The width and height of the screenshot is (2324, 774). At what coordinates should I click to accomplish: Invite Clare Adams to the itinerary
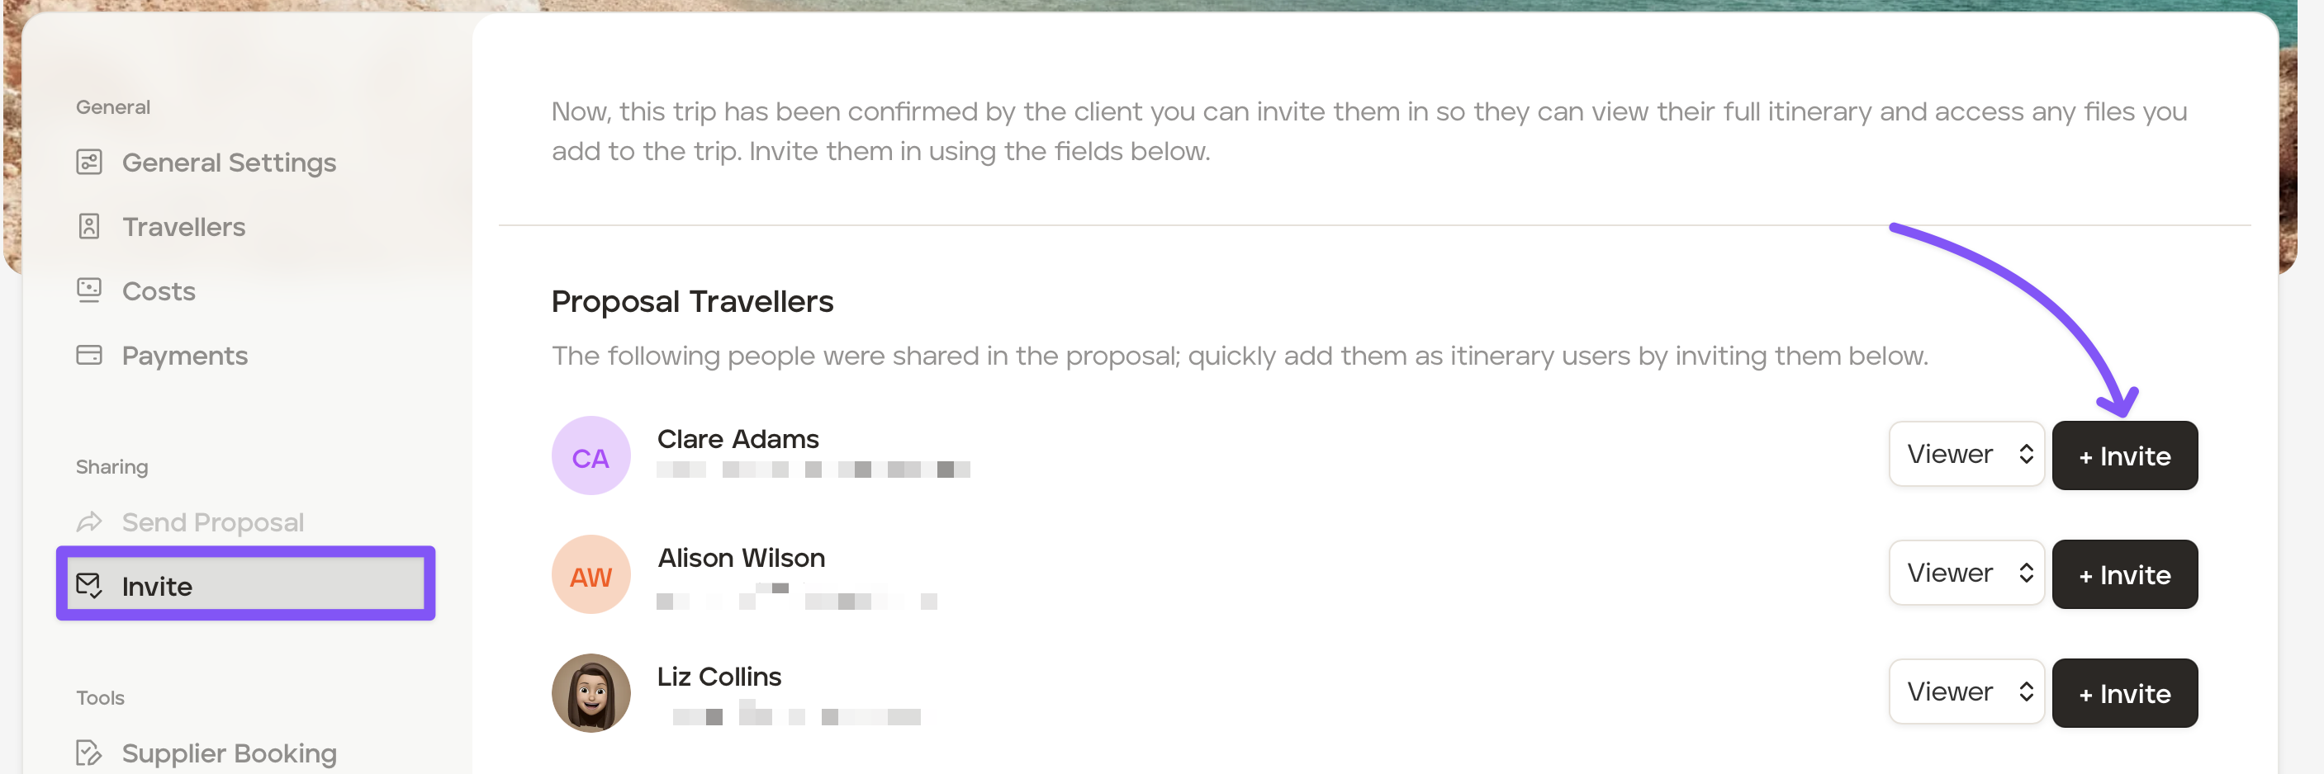[2123, 456]
